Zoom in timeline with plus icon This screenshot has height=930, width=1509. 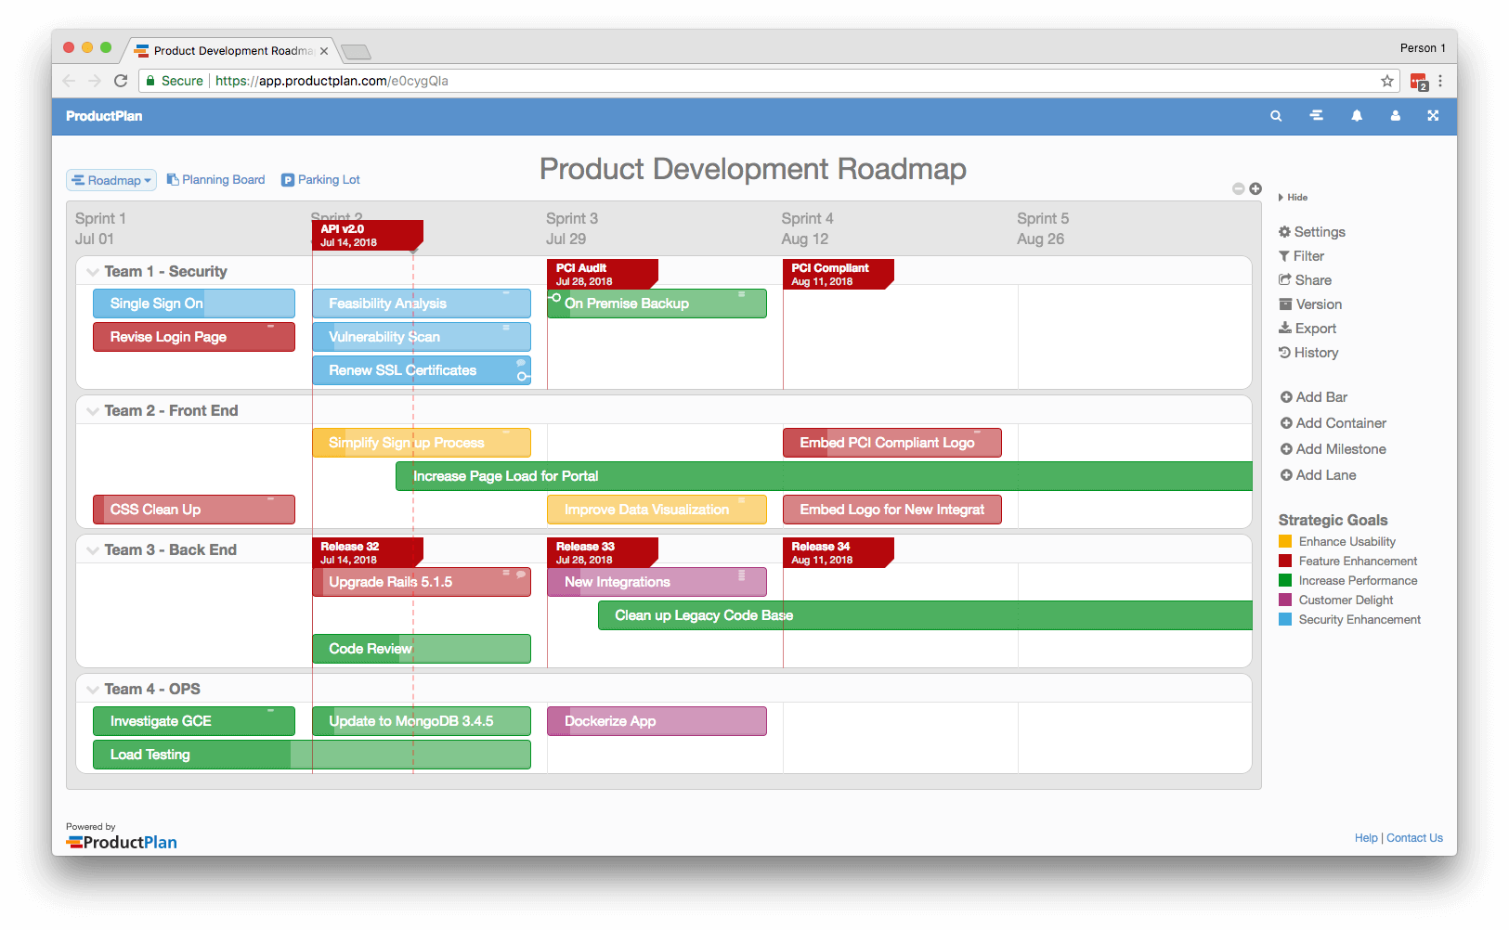pyautogui.click(x=1255, y=188)
